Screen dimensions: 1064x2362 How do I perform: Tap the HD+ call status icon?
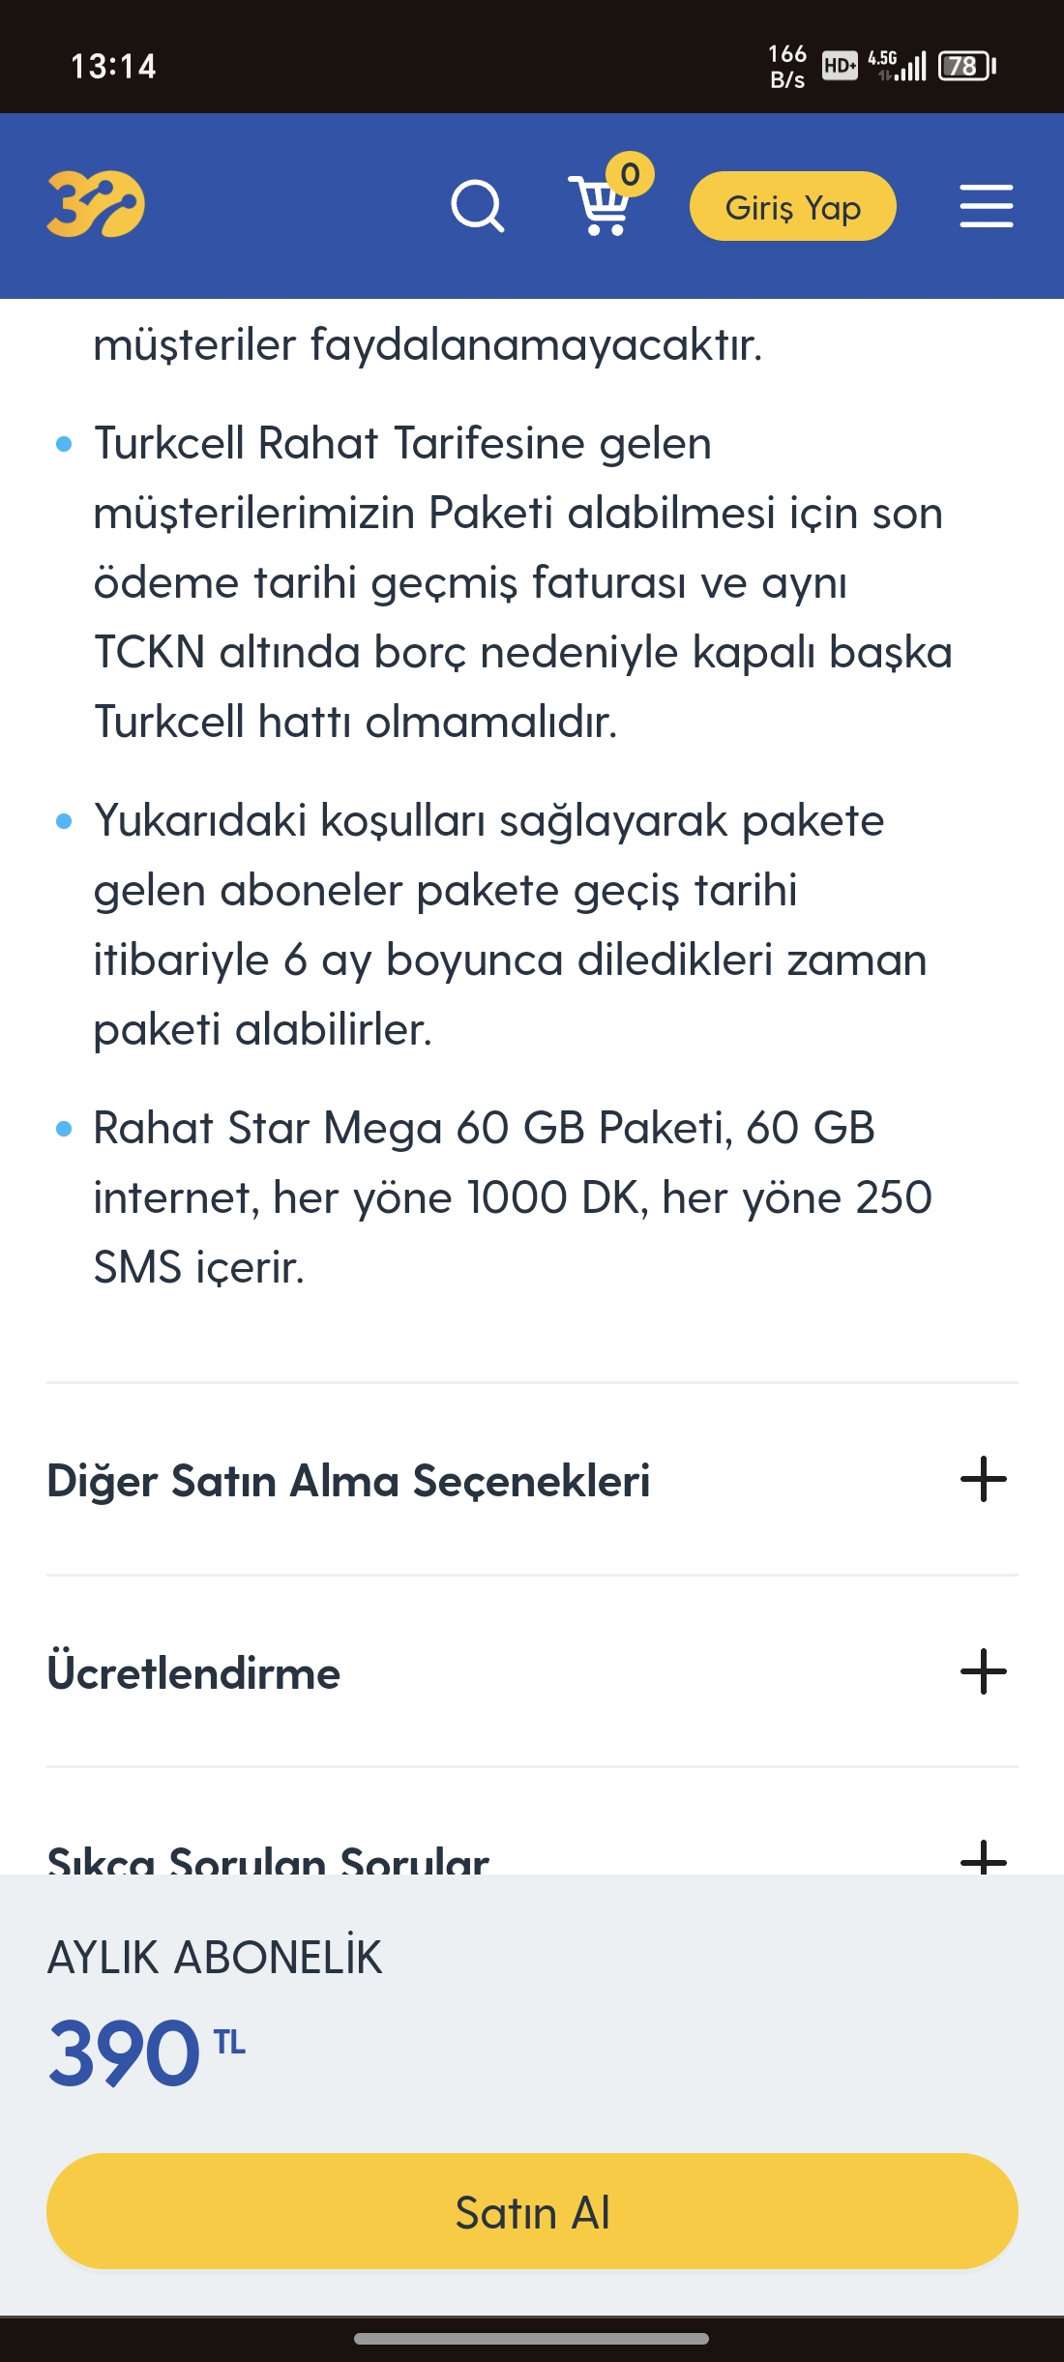pyautogui.click(x=839, y=66)
